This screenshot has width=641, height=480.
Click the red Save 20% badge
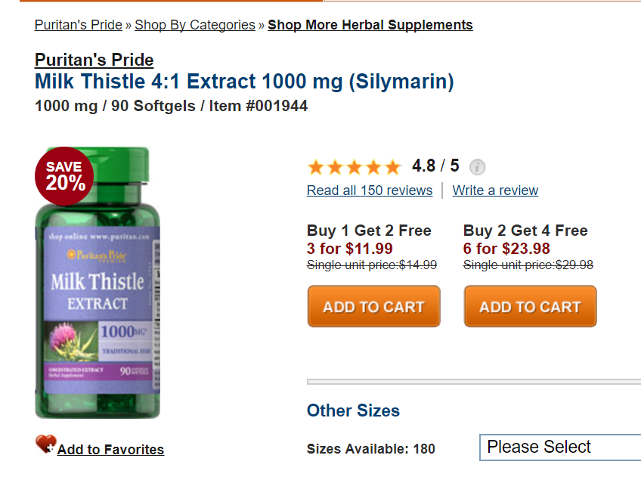[x=64, y=175]
